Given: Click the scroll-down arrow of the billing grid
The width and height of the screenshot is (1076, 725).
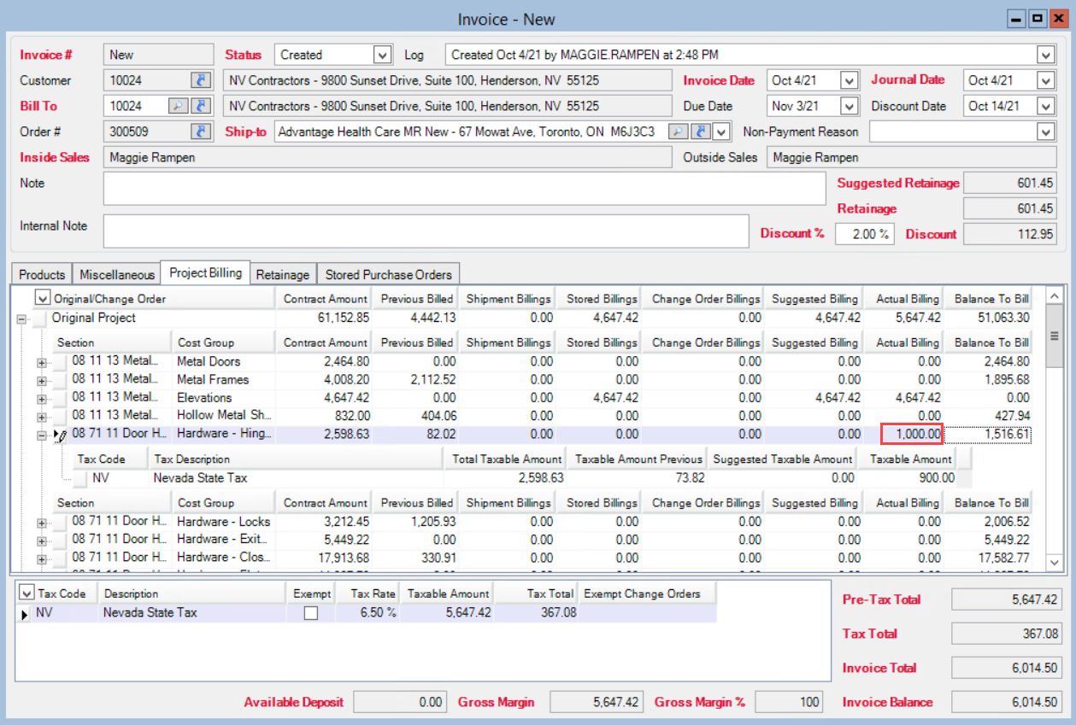Looking at the screenshot, I should (1054, 562).
